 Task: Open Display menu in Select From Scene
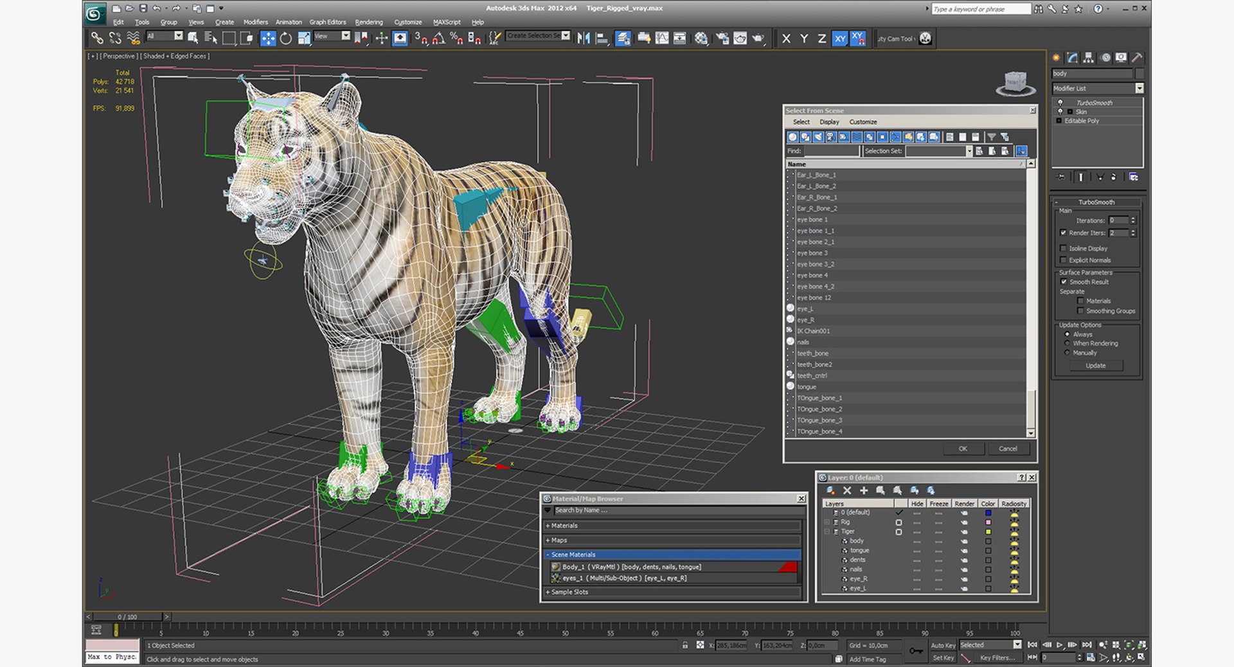click(x=829, y=122)
